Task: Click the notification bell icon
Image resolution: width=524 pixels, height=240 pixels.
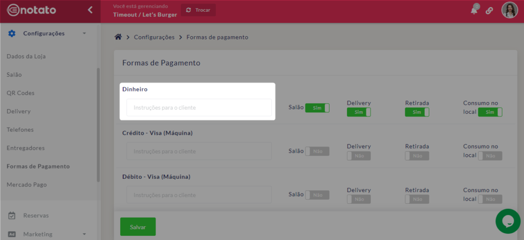Action: coord(474,11)
